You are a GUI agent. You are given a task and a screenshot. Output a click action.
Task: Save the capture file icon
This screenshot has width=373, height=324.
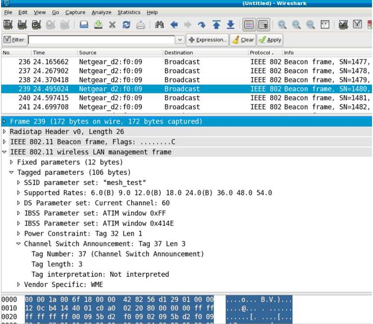click(x=98, y=25)
